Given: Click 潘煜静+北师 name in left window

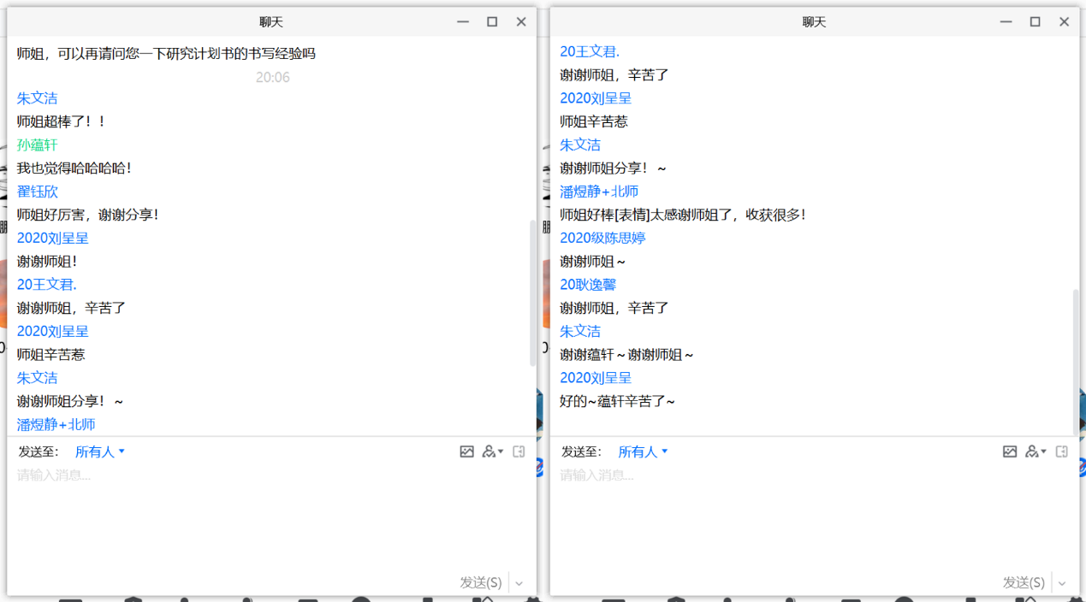Looking at the screenshot, I should tap(56, 424).
